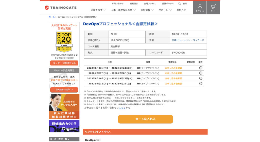Open the 新入社員研修 banner
Viewport: 260px width, 142px height.
click(x=64, y=107)
